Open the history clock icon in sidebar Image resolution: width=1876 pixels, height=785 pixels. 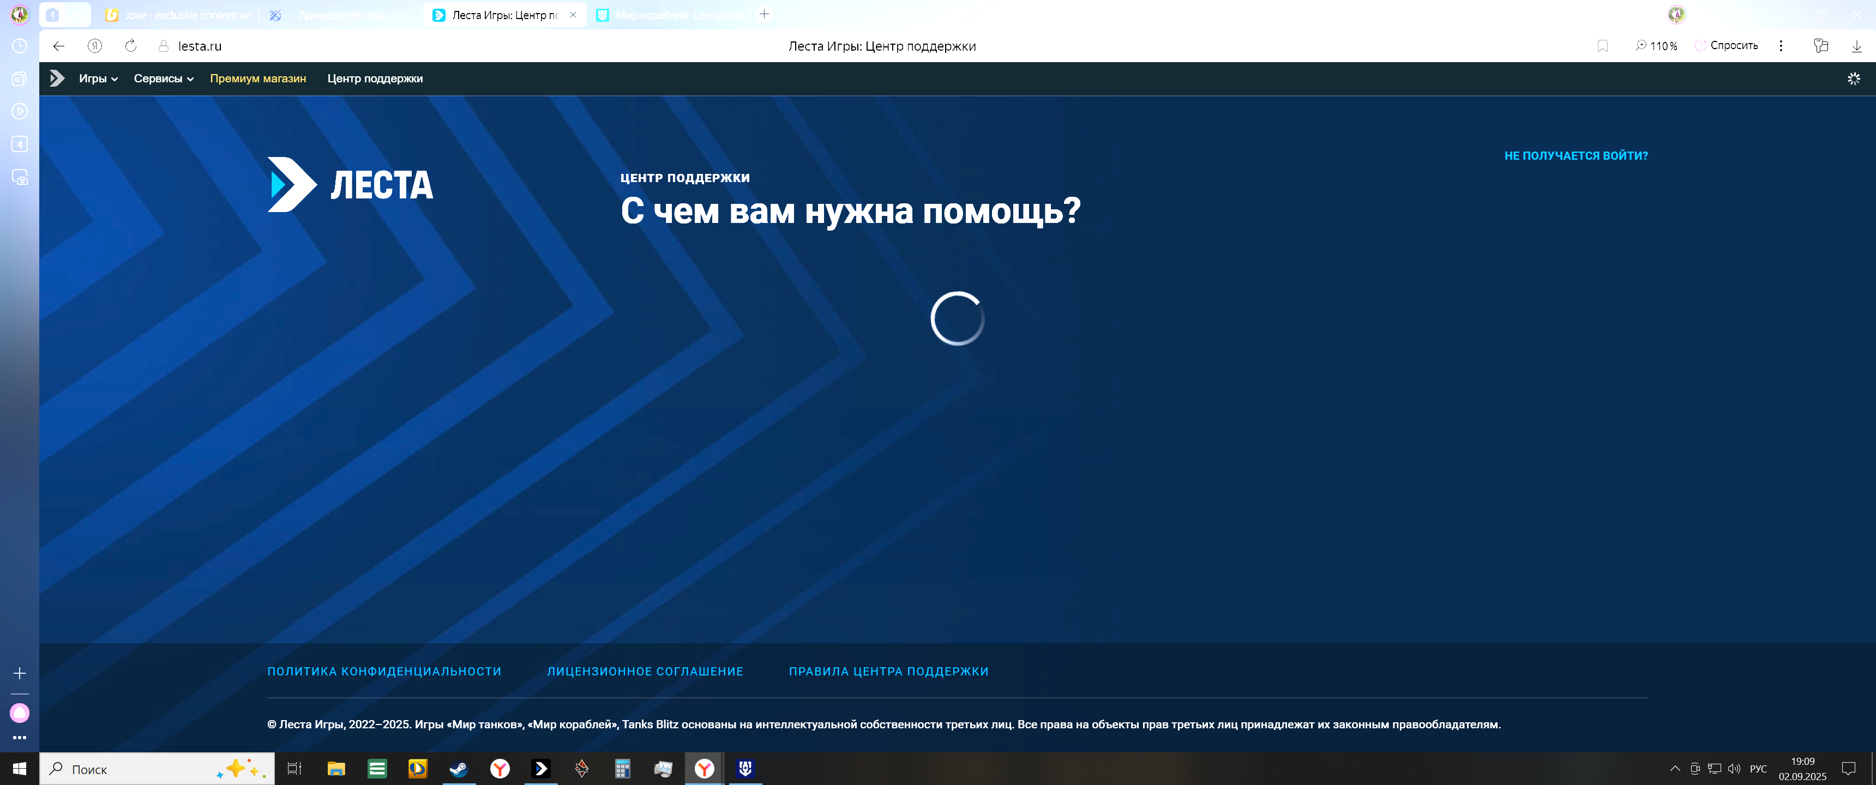click(20, 46)
